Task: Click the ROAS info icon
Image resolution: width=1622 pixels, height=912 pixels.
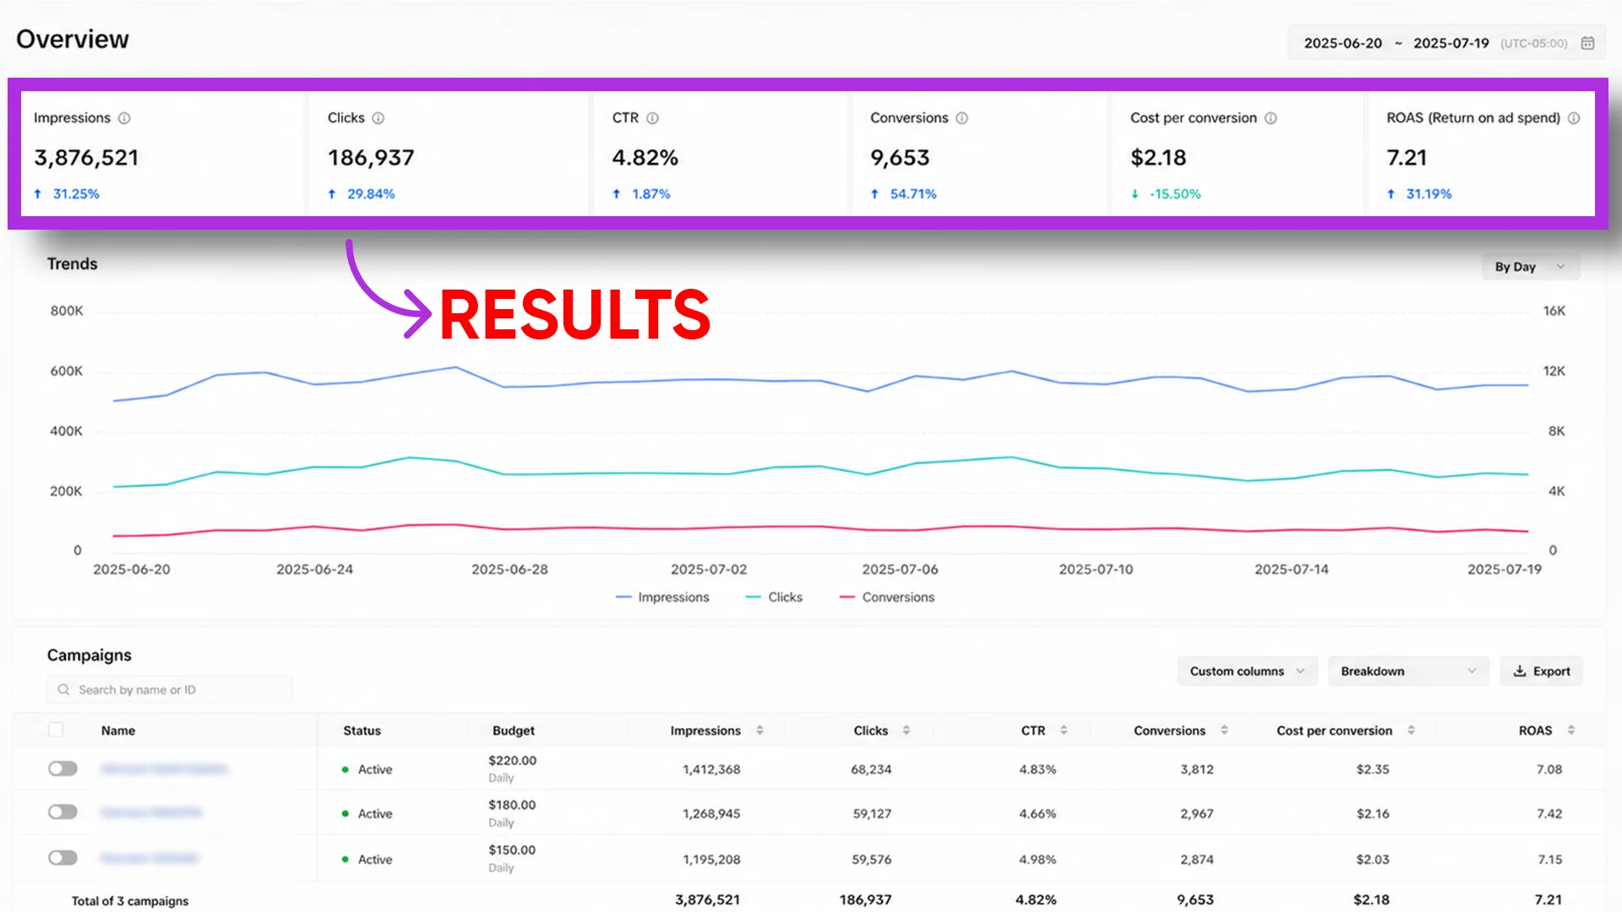Action: (x=1574, y=118)
